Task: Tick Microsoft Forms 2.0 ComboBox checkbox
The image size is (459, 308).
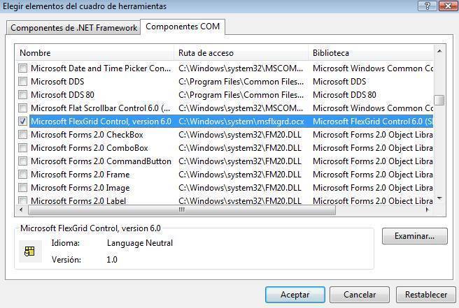Action: coord(23,148)
